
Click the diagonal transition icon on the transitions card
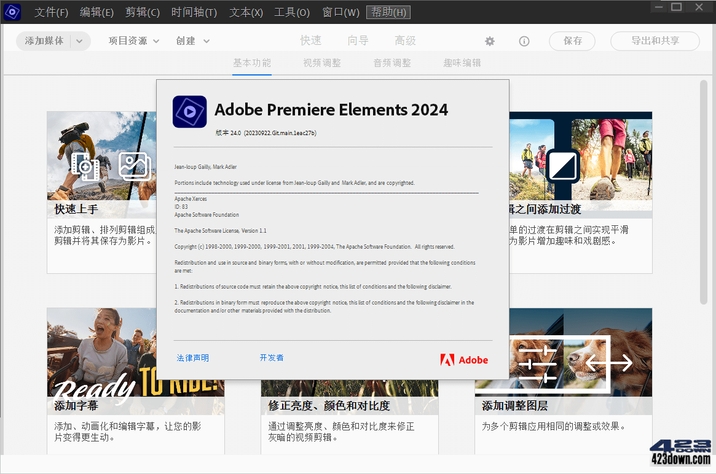[x=562, y=166]
